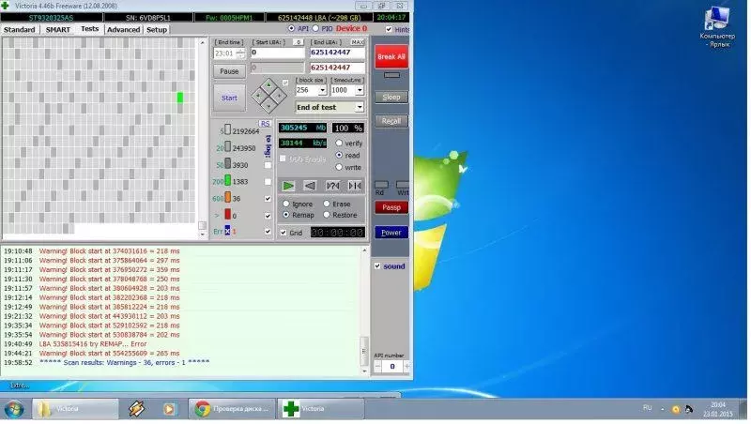The image size is (751, 424).
Task: Click the orange 600 ms block indicator
Action: tap(228, 197)
